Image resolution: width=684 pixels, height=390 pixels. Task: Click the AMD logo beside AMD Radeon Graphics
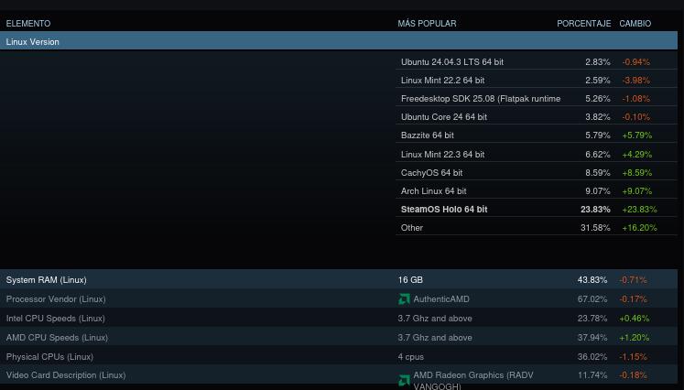[404, 381]
